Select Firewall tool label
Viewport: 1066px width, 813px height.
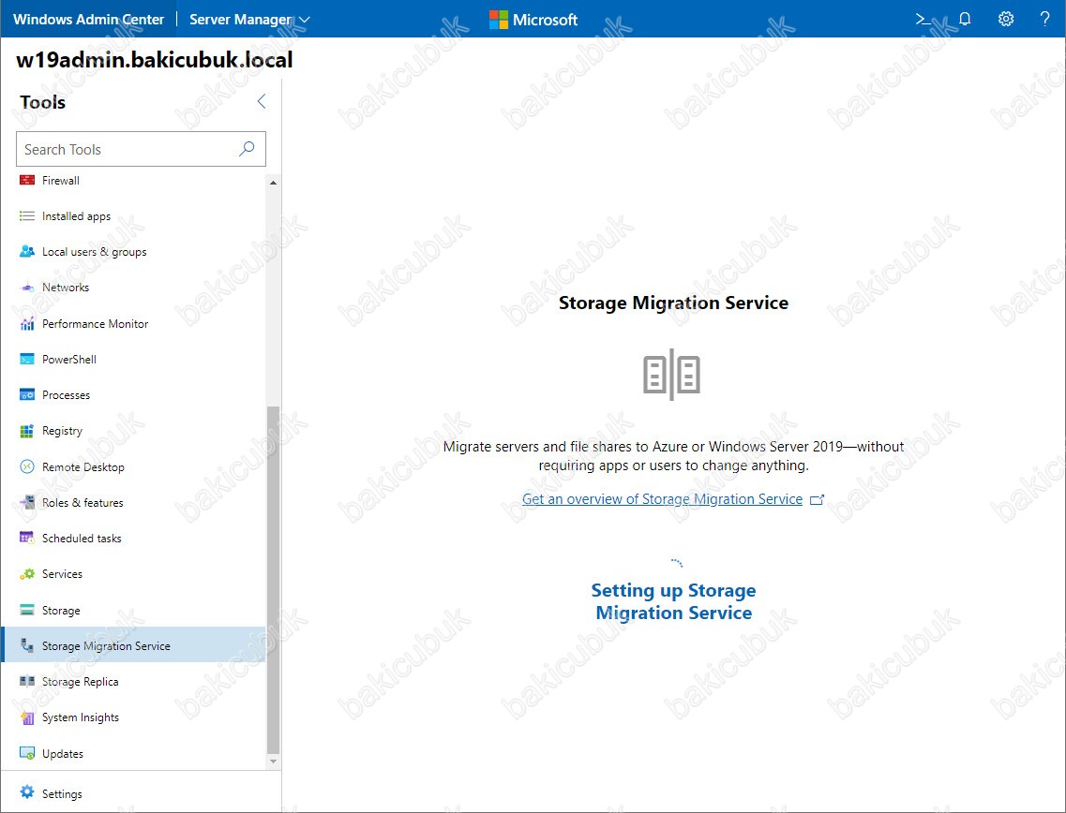(61, 181)
